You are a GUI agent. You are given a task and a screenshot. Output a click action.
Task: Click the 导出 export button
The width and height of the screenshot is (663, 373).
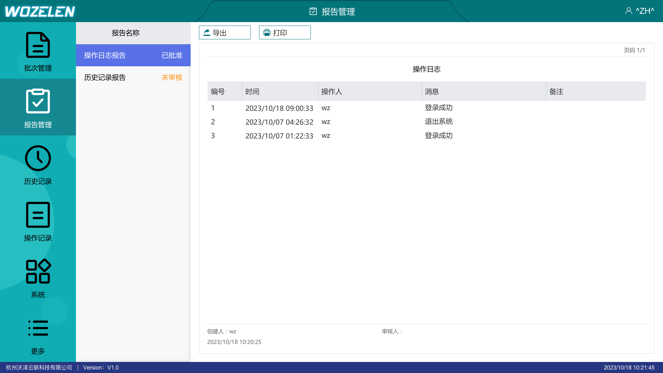coord(225,32)
